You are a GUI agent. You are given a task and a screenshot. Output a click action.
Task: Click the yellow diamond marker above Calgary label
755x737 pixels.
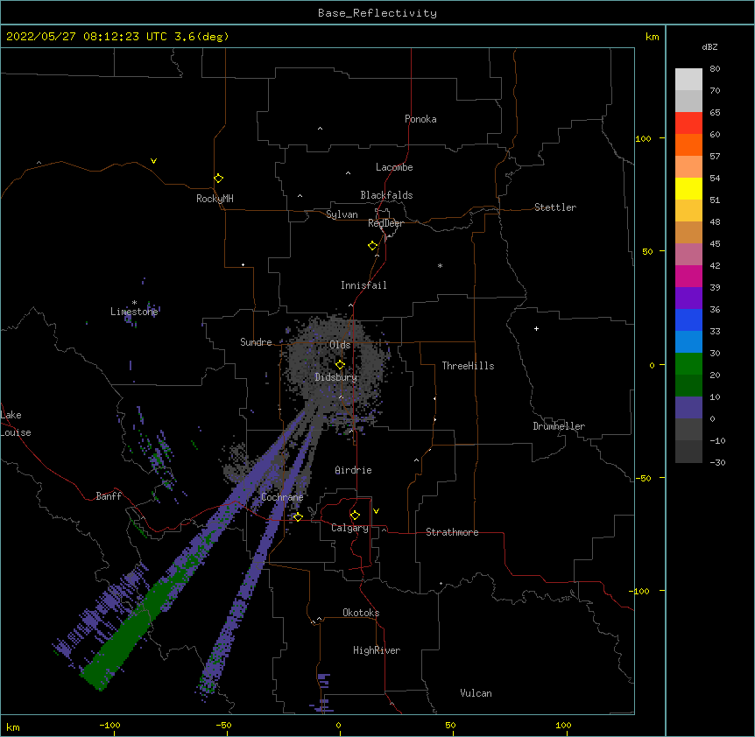point(355,516)
